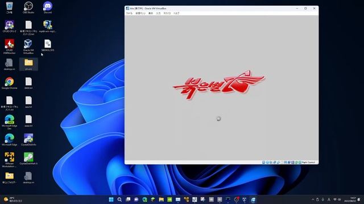Select the Google Chrome desktop shortcut
Viewport: 364px width, 204px height.
pyautogui.click(x=9, y=83)
